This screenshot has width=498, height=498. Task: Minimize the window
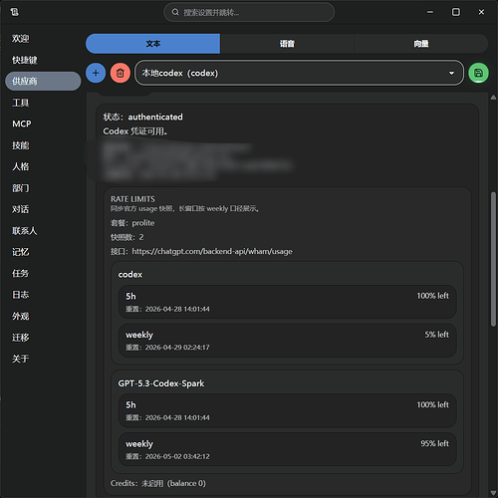430,12
